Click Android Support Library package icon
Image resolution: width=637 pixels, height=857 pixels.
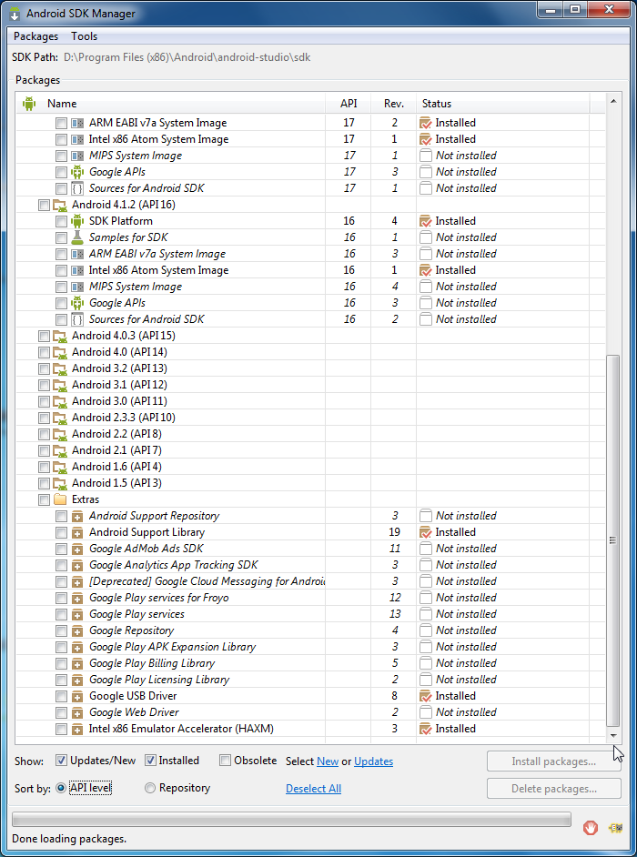coord(77,532)
